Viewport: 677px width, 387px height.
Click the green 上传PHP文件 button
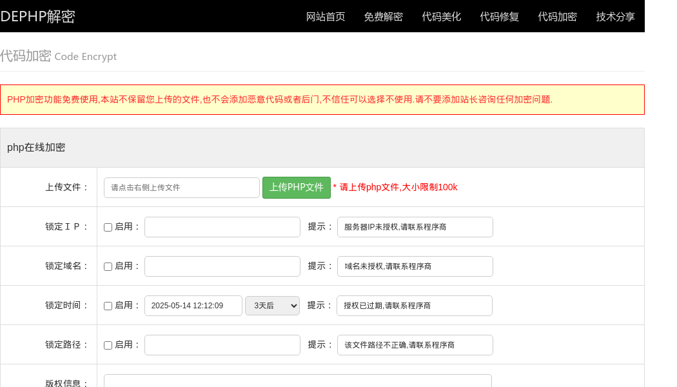click(297, 188)
